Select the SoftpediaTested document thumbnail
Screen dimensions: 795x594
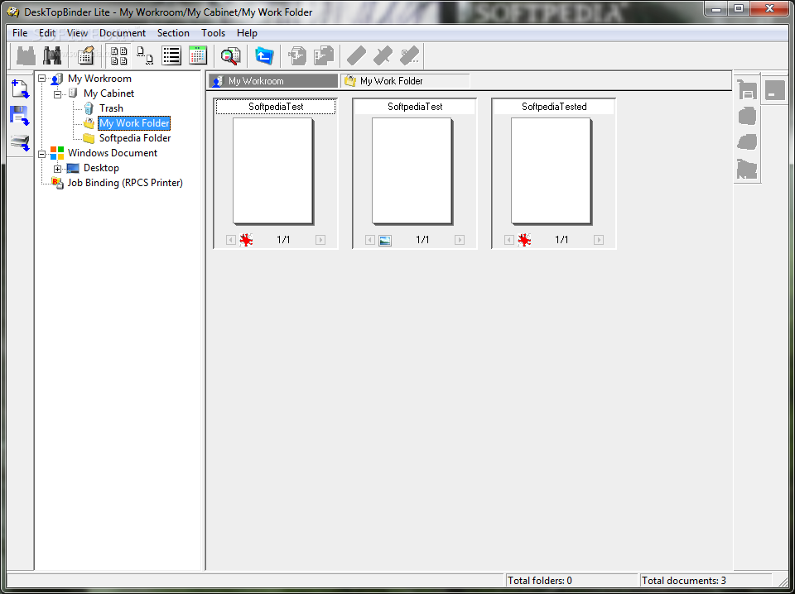[551, 171]
